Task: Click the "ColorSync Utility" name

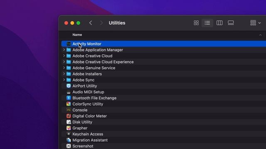Action: tap(88, 104)
